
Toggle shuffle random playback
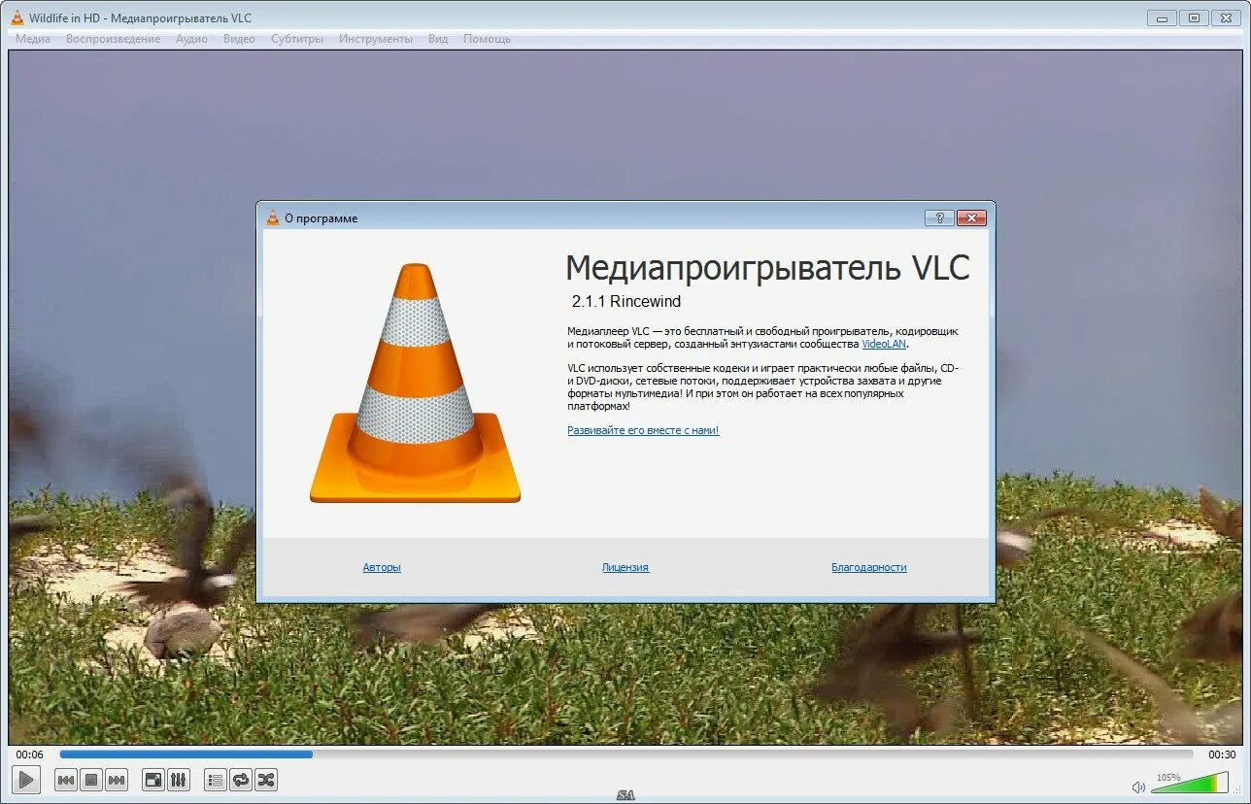(x=266, y=780)
